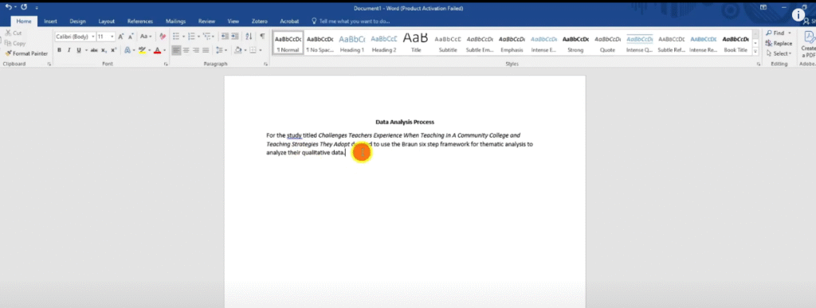The image size is (816, 308).
Task: Click the Sort (A-Z) icon
Action: pyautogui.click(x=249, y=37)
